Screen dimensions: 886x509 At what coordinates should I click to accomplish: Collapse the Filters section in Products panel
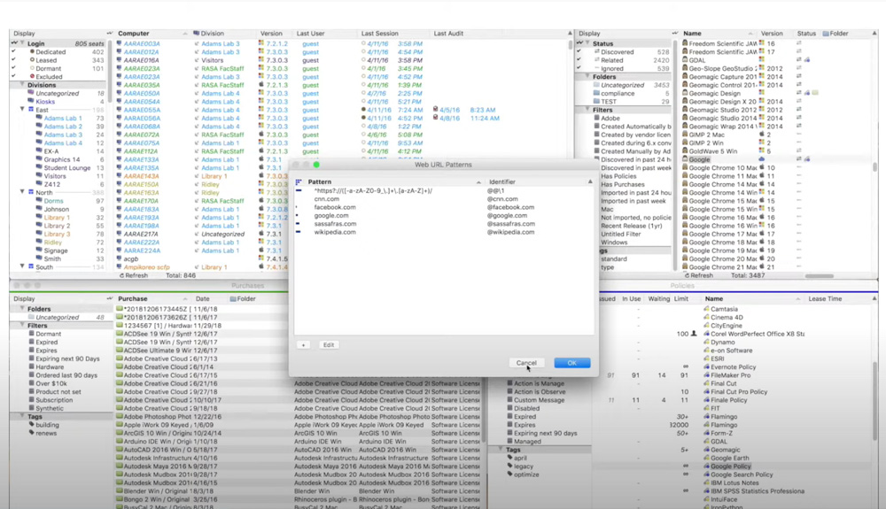(x=588, y=110)
